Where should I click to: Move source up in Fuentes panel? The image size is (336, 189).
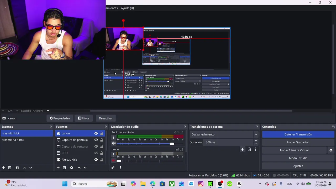pos(79,167)
